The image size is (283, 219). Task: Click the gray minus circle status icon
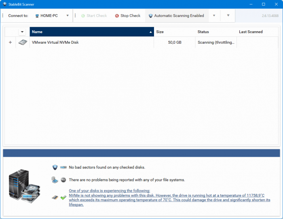click(63, 180)
